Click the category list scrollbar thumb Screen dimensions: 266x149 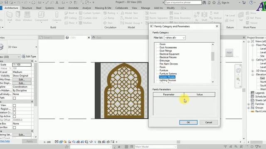(213, 56)
